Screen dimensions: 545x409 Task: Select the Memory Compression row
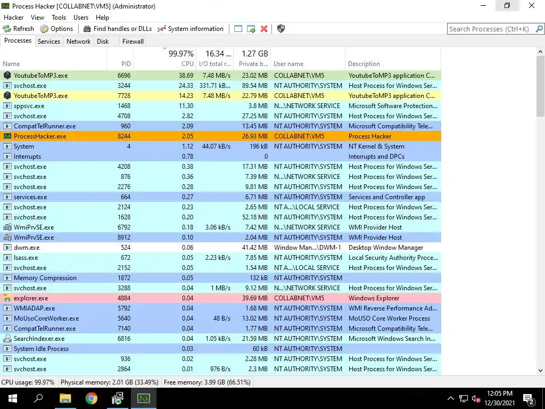coord(221,277)
